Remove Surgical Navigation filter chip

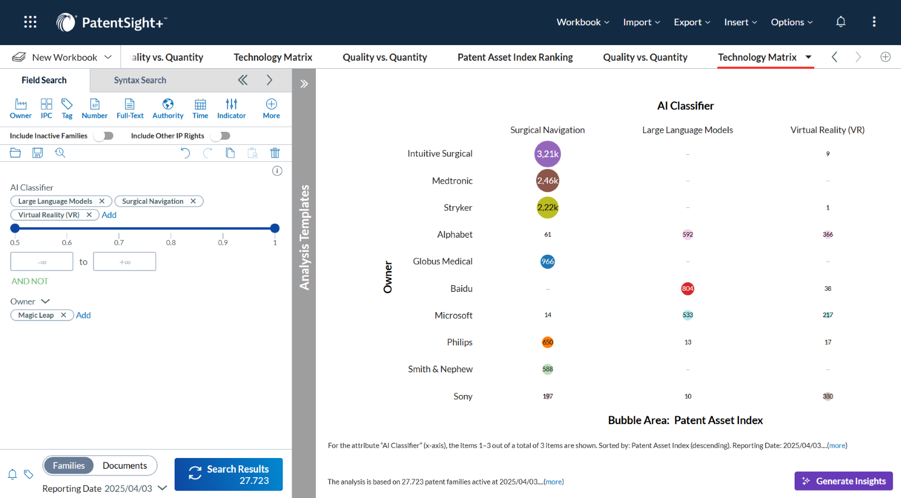(x=193, y=201)
